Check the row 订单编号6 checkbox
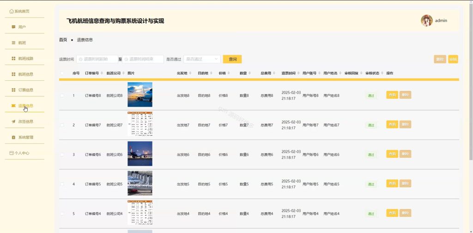The image size is (473, 233). (x=62, y=154)
